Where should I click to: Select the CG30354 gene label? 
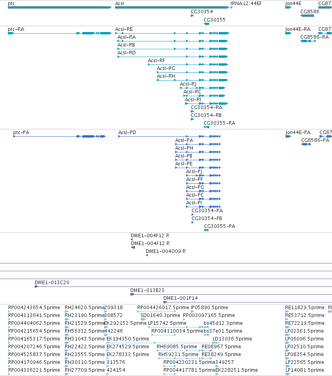(x=202, y=11)
